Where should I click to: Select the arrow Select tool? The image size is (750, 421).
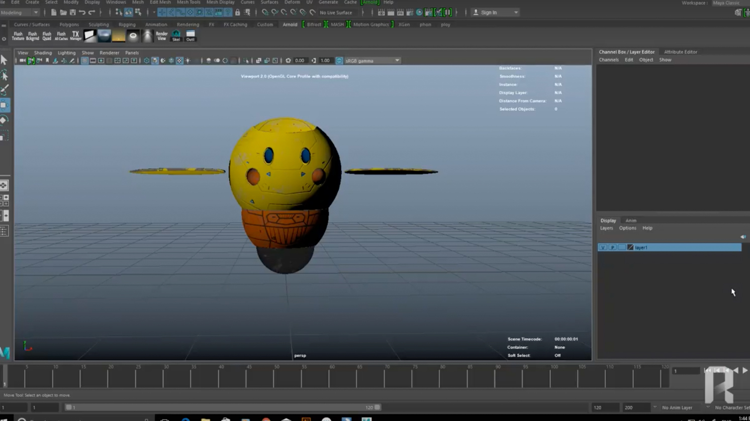5,60
